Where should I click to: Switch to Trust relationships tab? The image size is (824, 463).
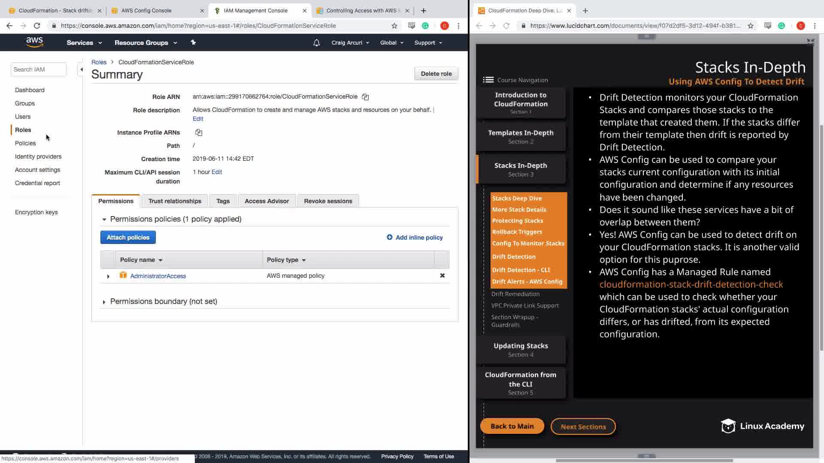[x=175, y=201]
